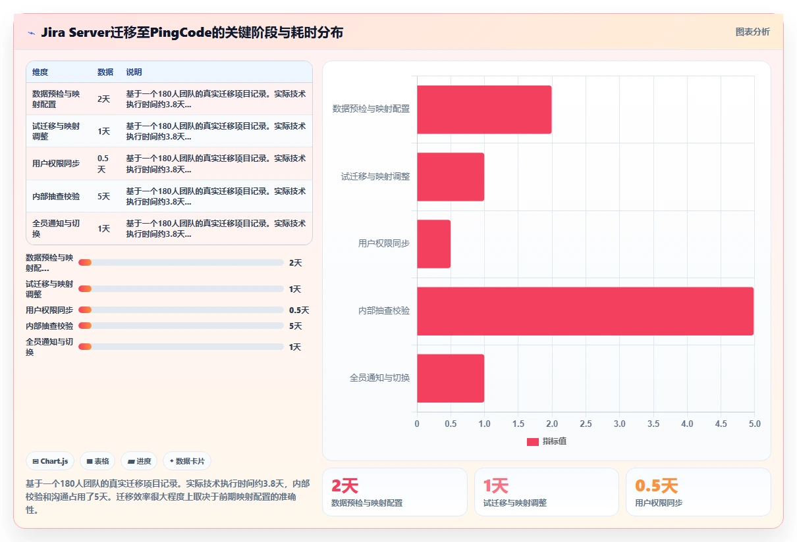Select the 表格 tag chip
This screenshot has height=542, width=797.
[x=97, y=461]
